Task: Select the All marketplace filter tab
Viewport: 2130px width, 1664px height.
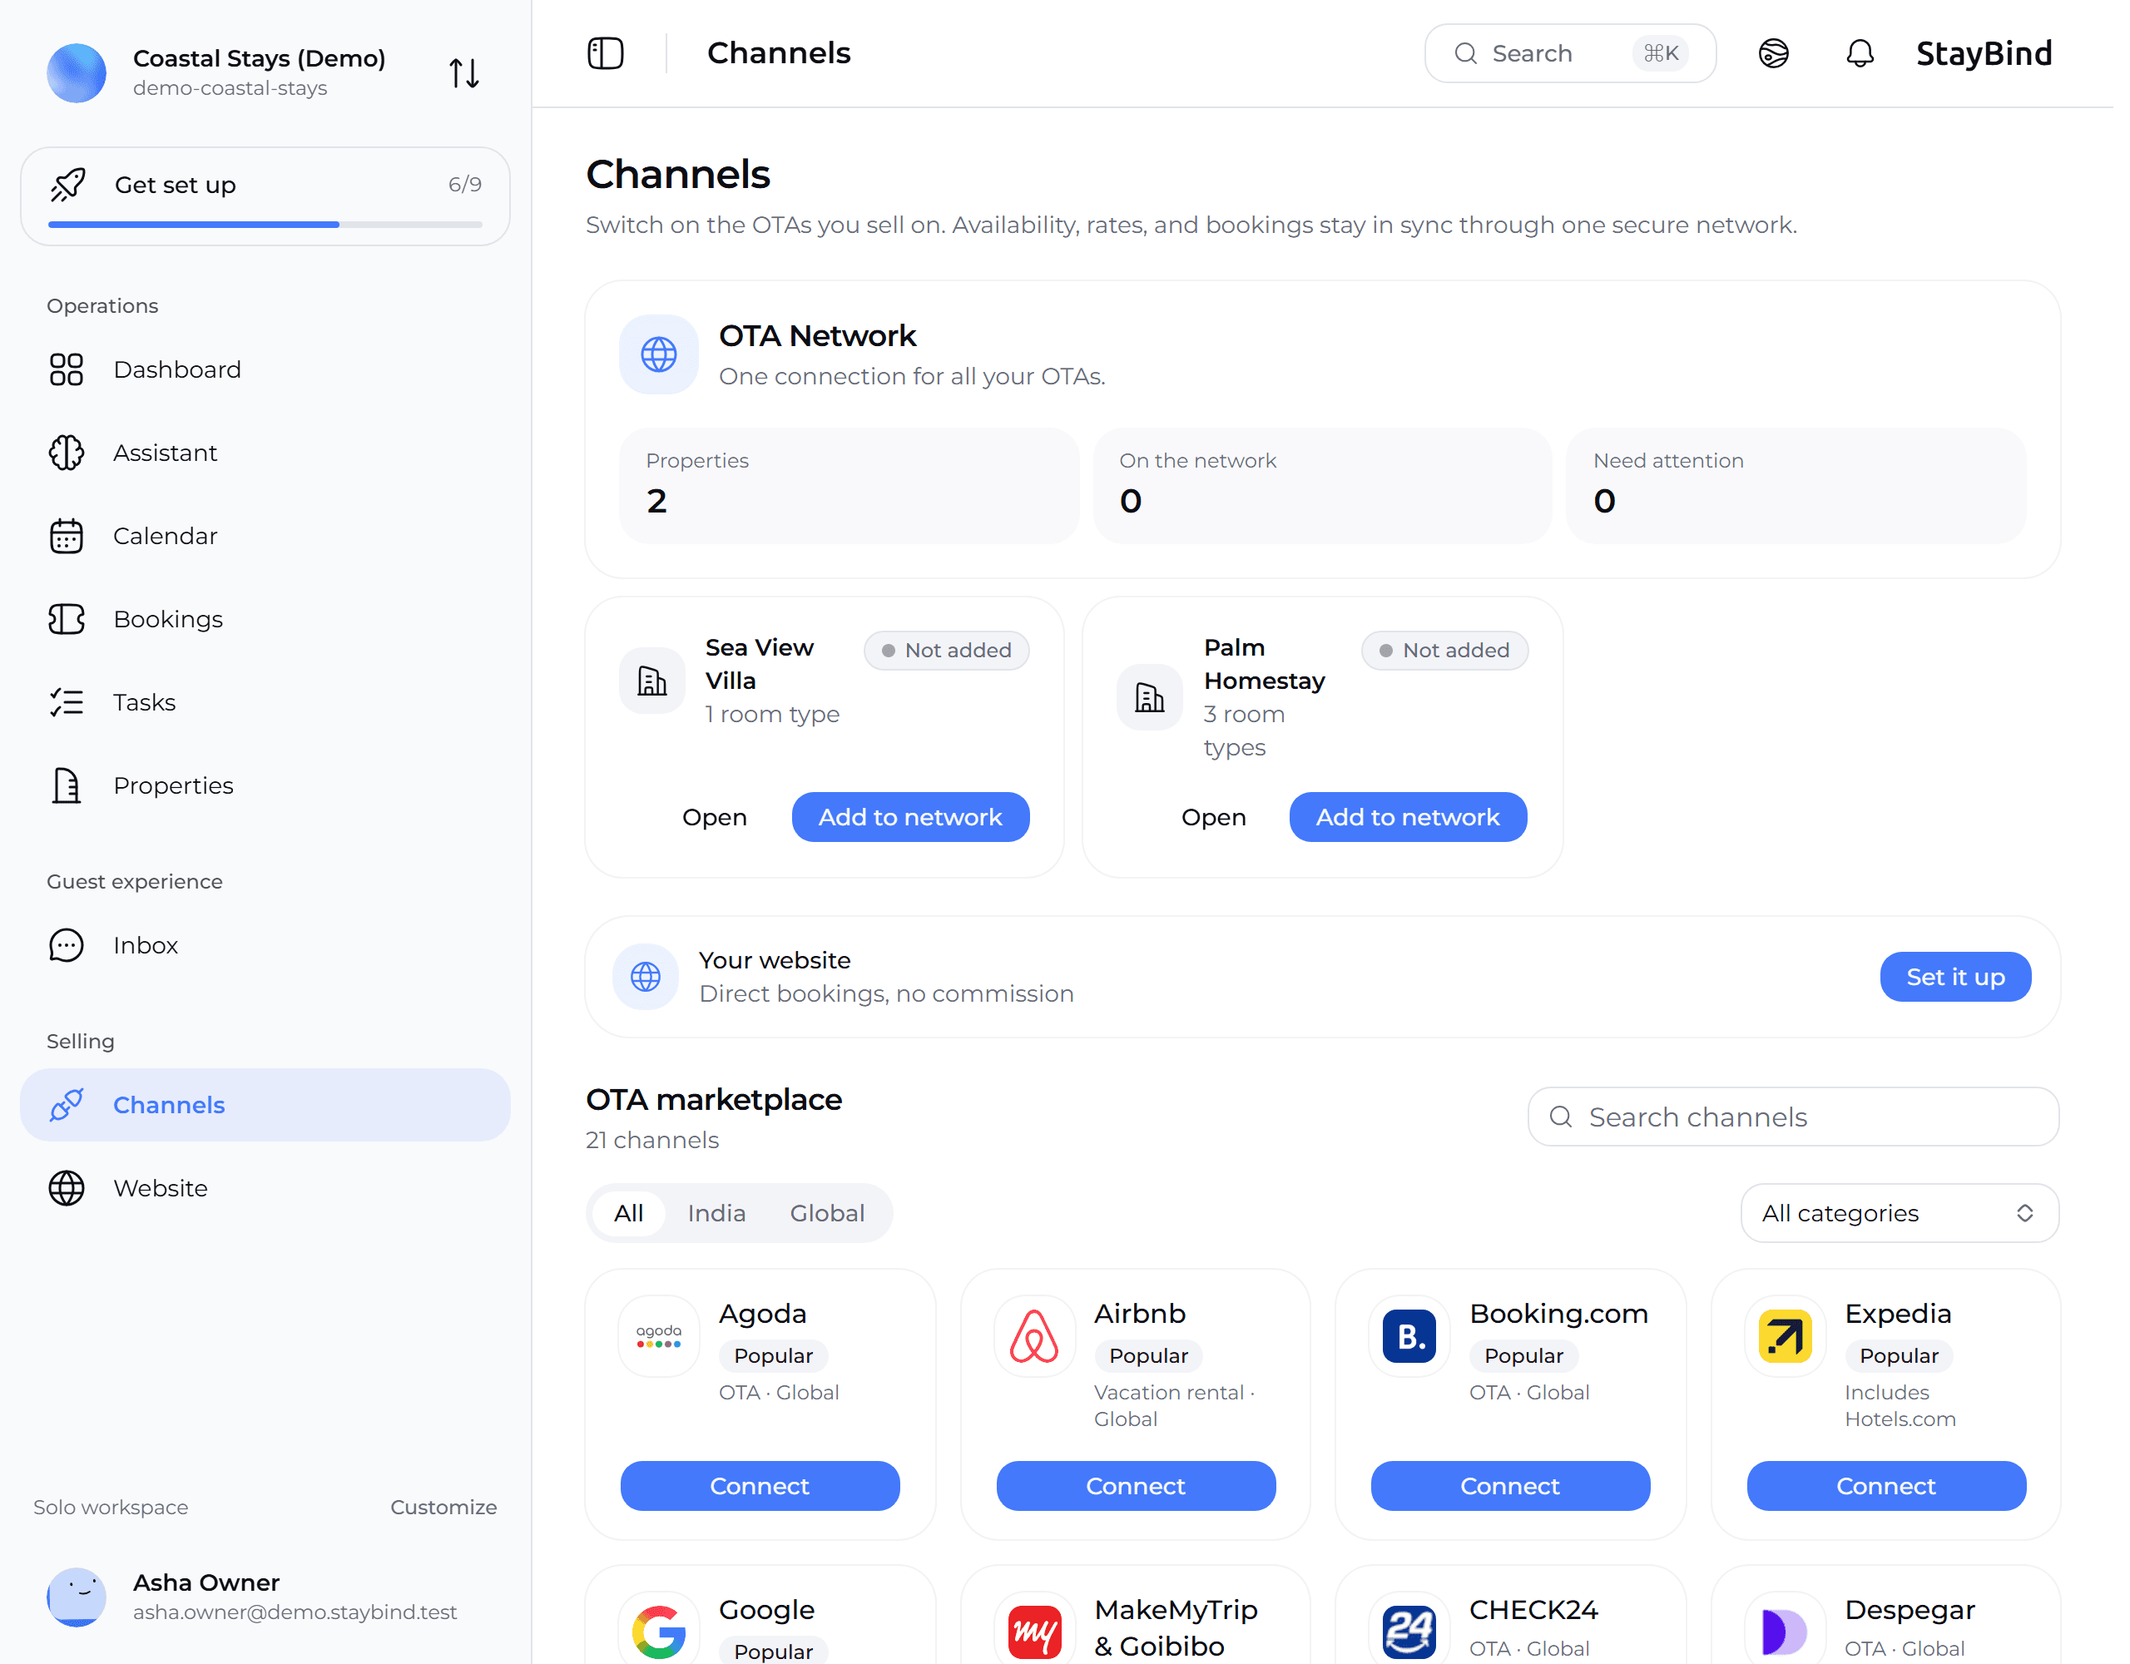Action: pyautogui.click(x=628, y=1211)
